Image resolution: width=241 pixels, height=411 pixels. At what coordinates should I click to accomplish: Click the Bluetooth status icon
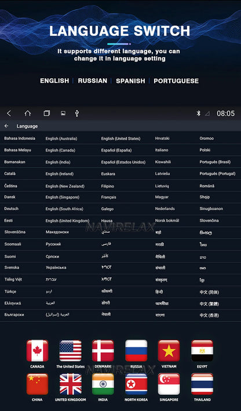tap(199, 113)
